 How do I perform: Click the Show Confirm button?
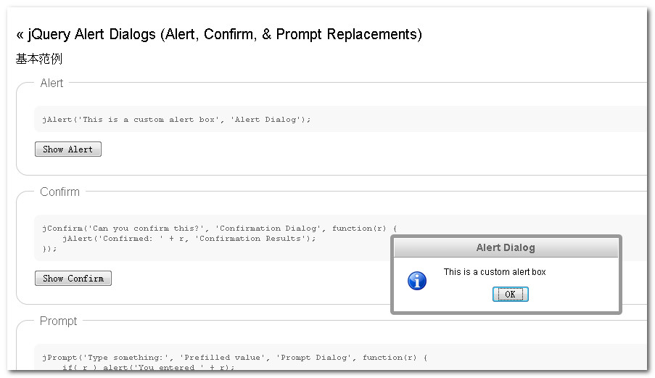(73, 278)
